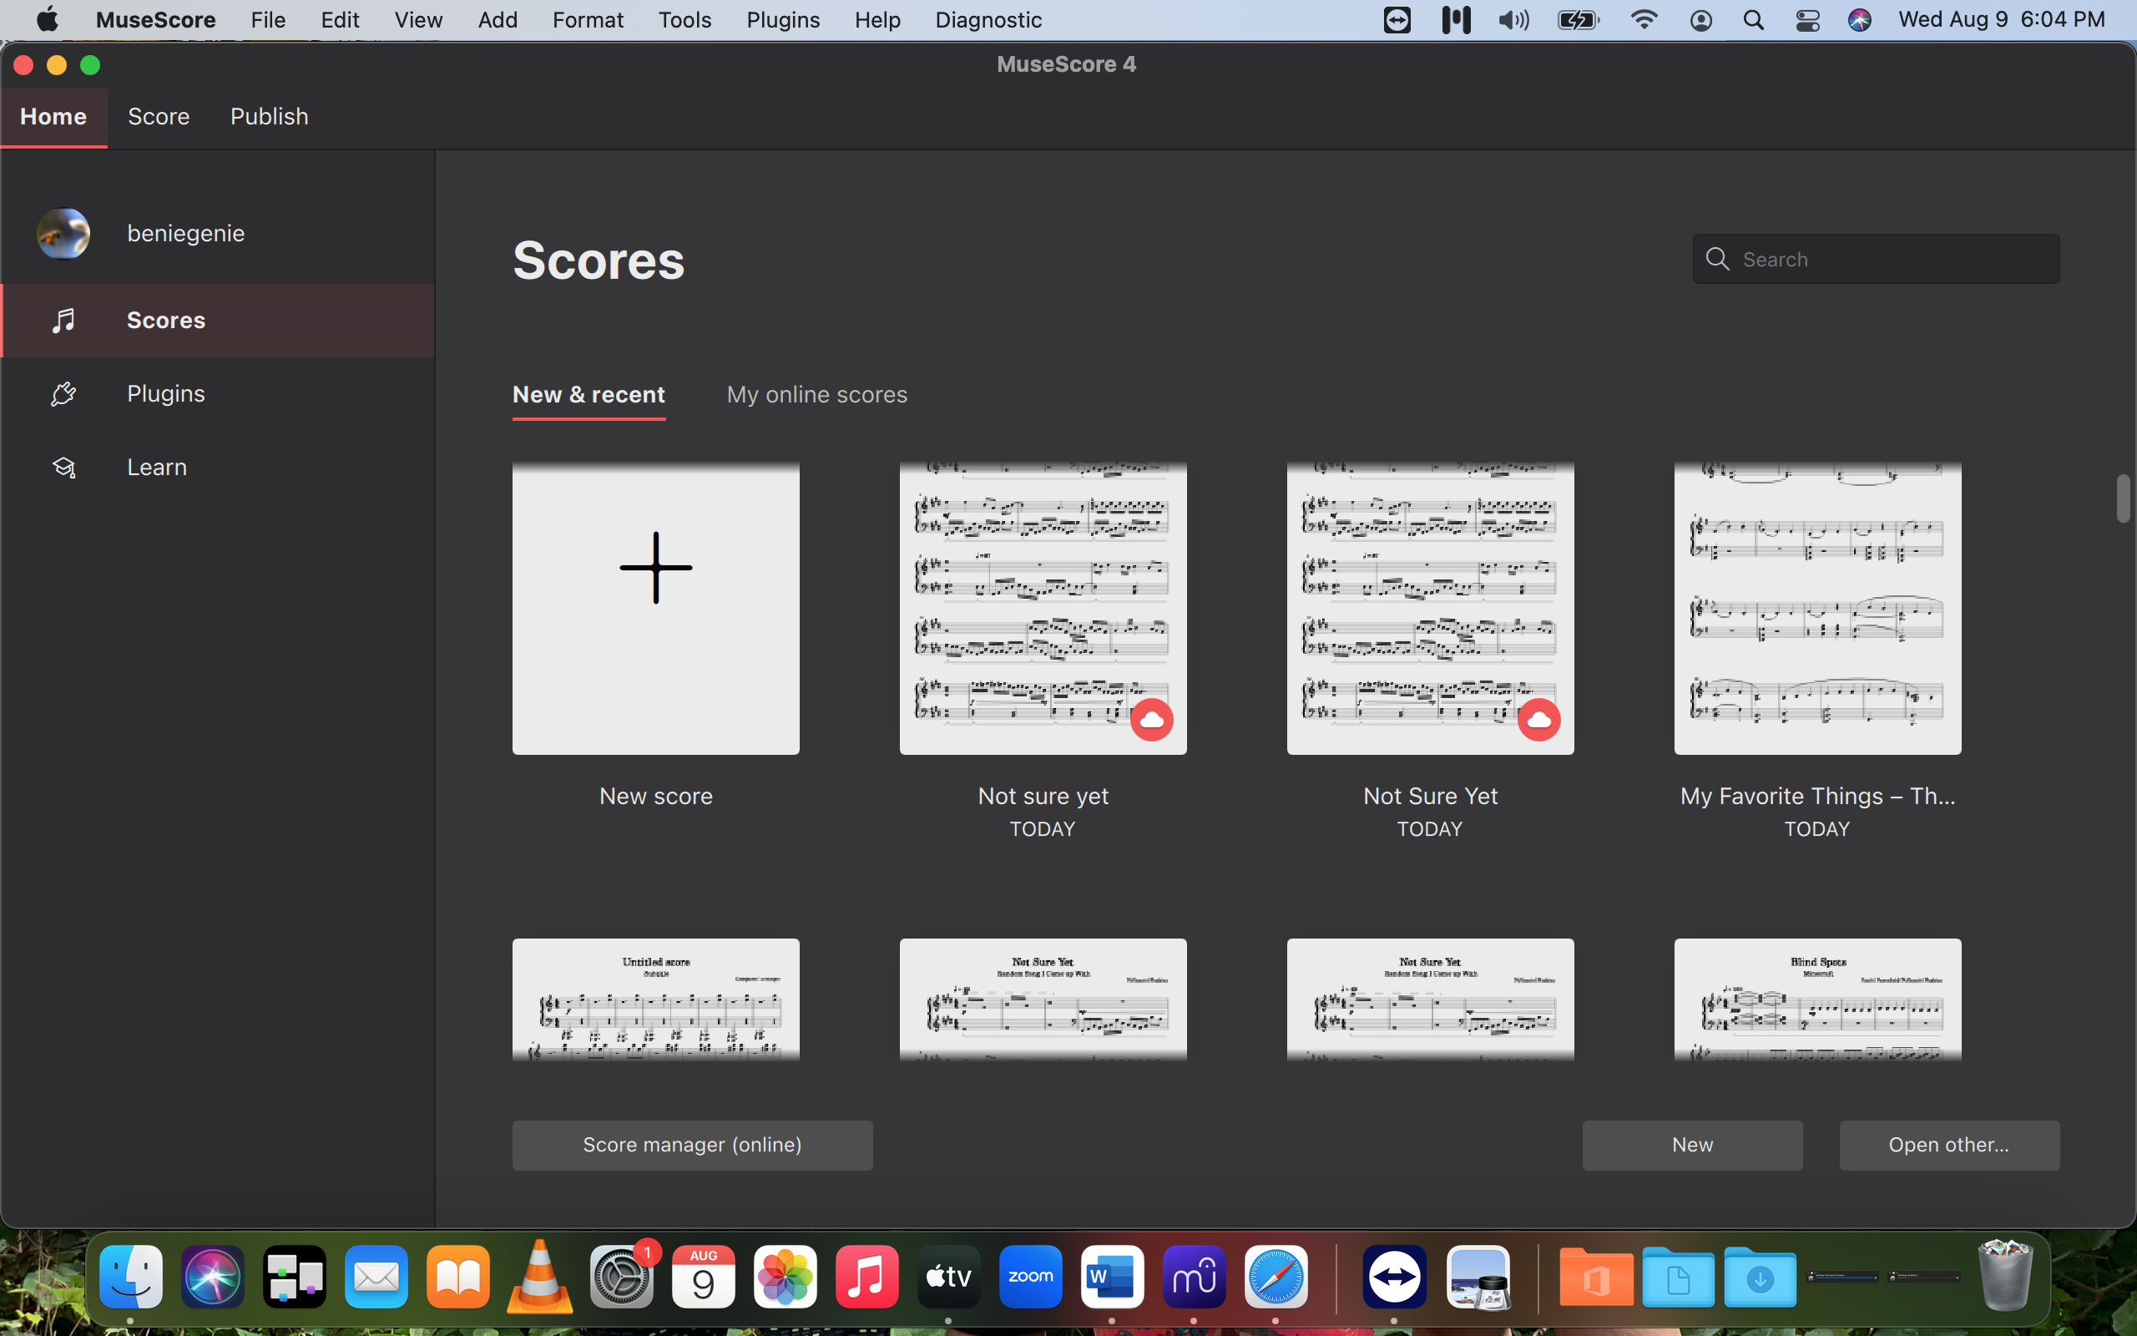Click the Open other... button
The height and width of the screenshot is (1336, 2137).
(1948, 1144)
